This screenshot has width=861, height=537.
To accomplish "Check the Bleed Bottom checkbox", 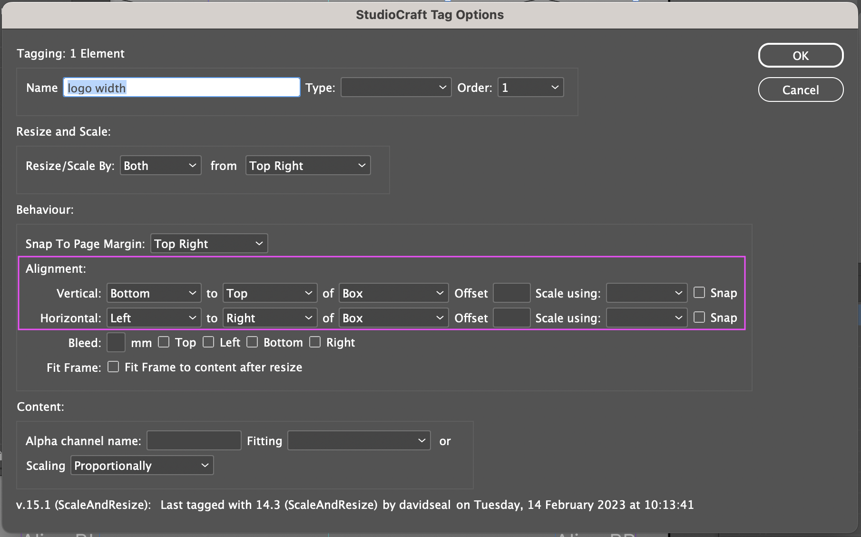I will 252,342.
